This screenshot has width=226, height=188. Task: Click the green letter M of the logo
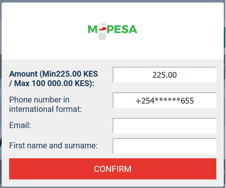click(x=93, y=29)
